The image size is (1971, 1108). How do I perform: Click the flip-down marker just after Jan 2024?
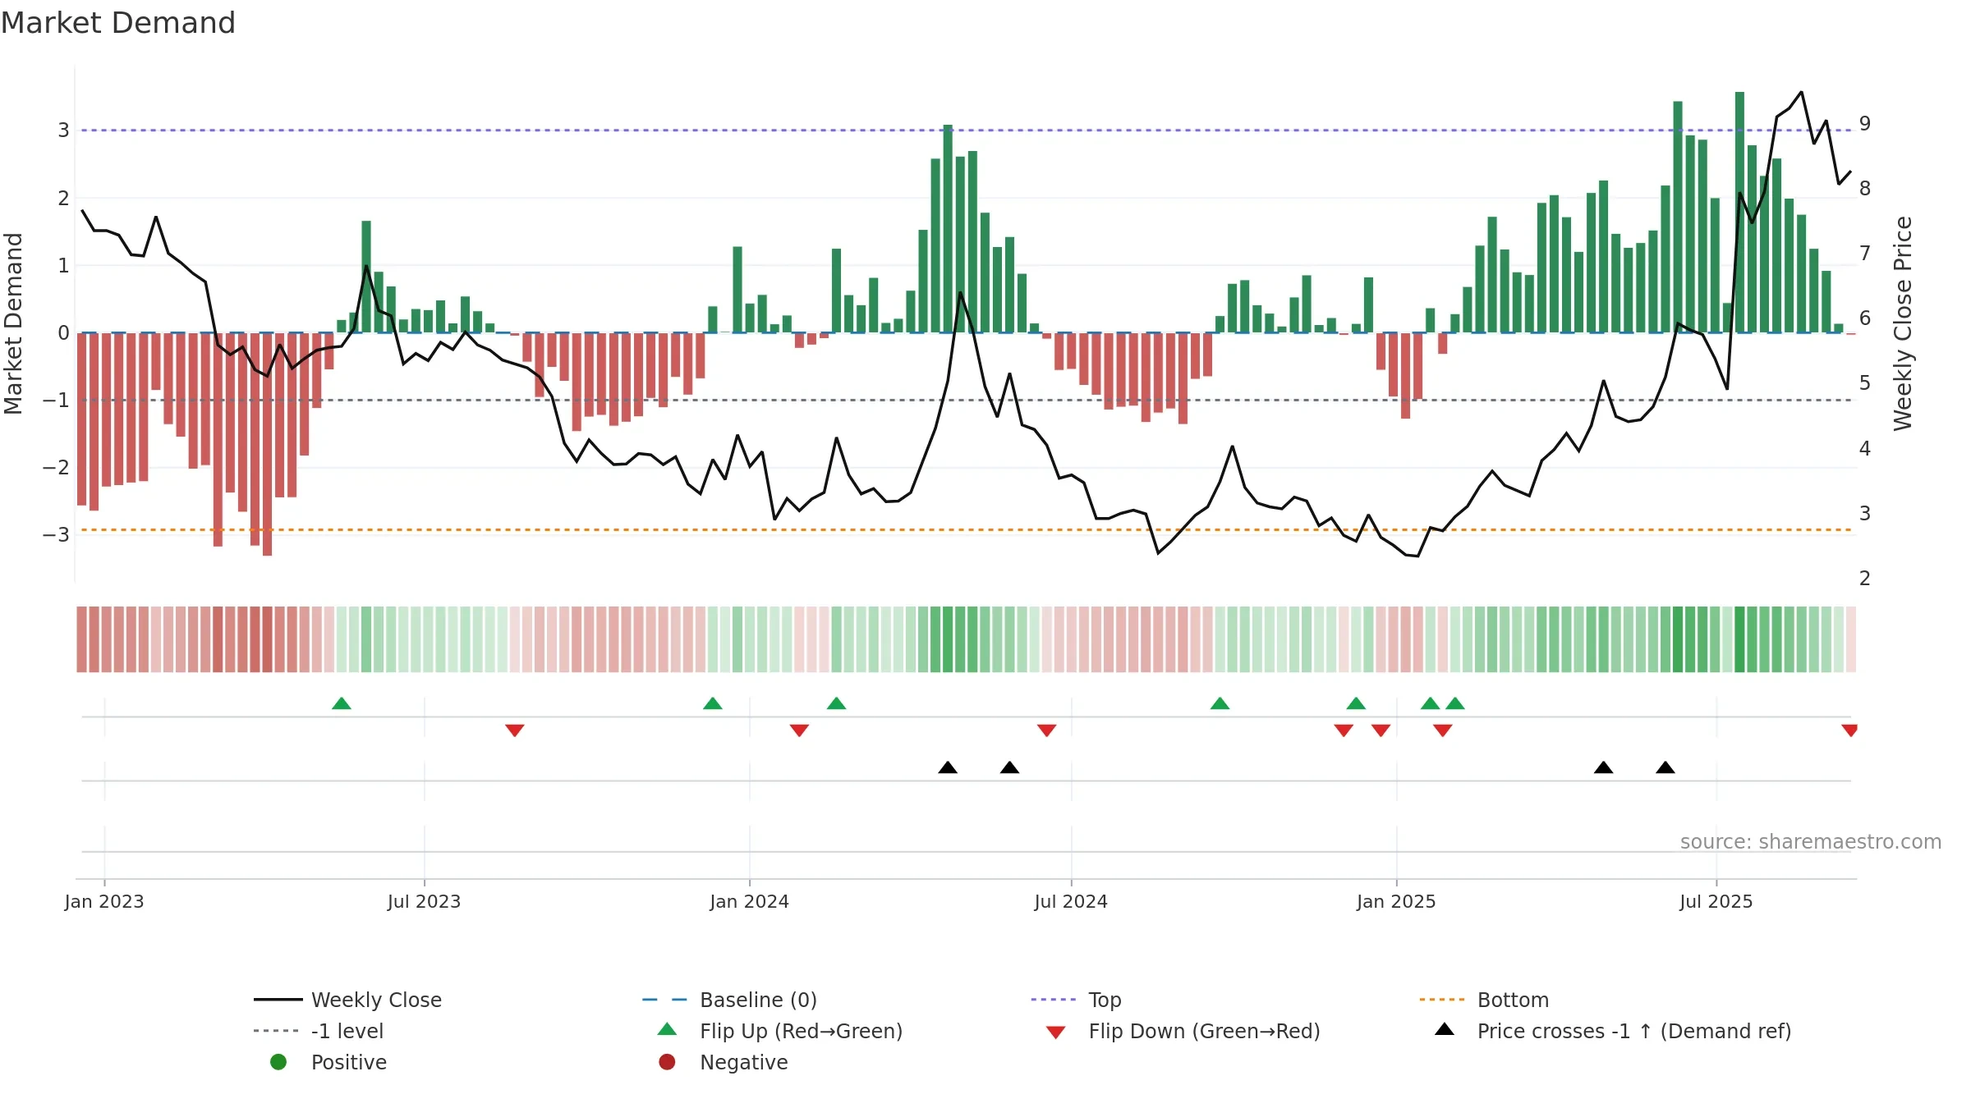point(799,730)
